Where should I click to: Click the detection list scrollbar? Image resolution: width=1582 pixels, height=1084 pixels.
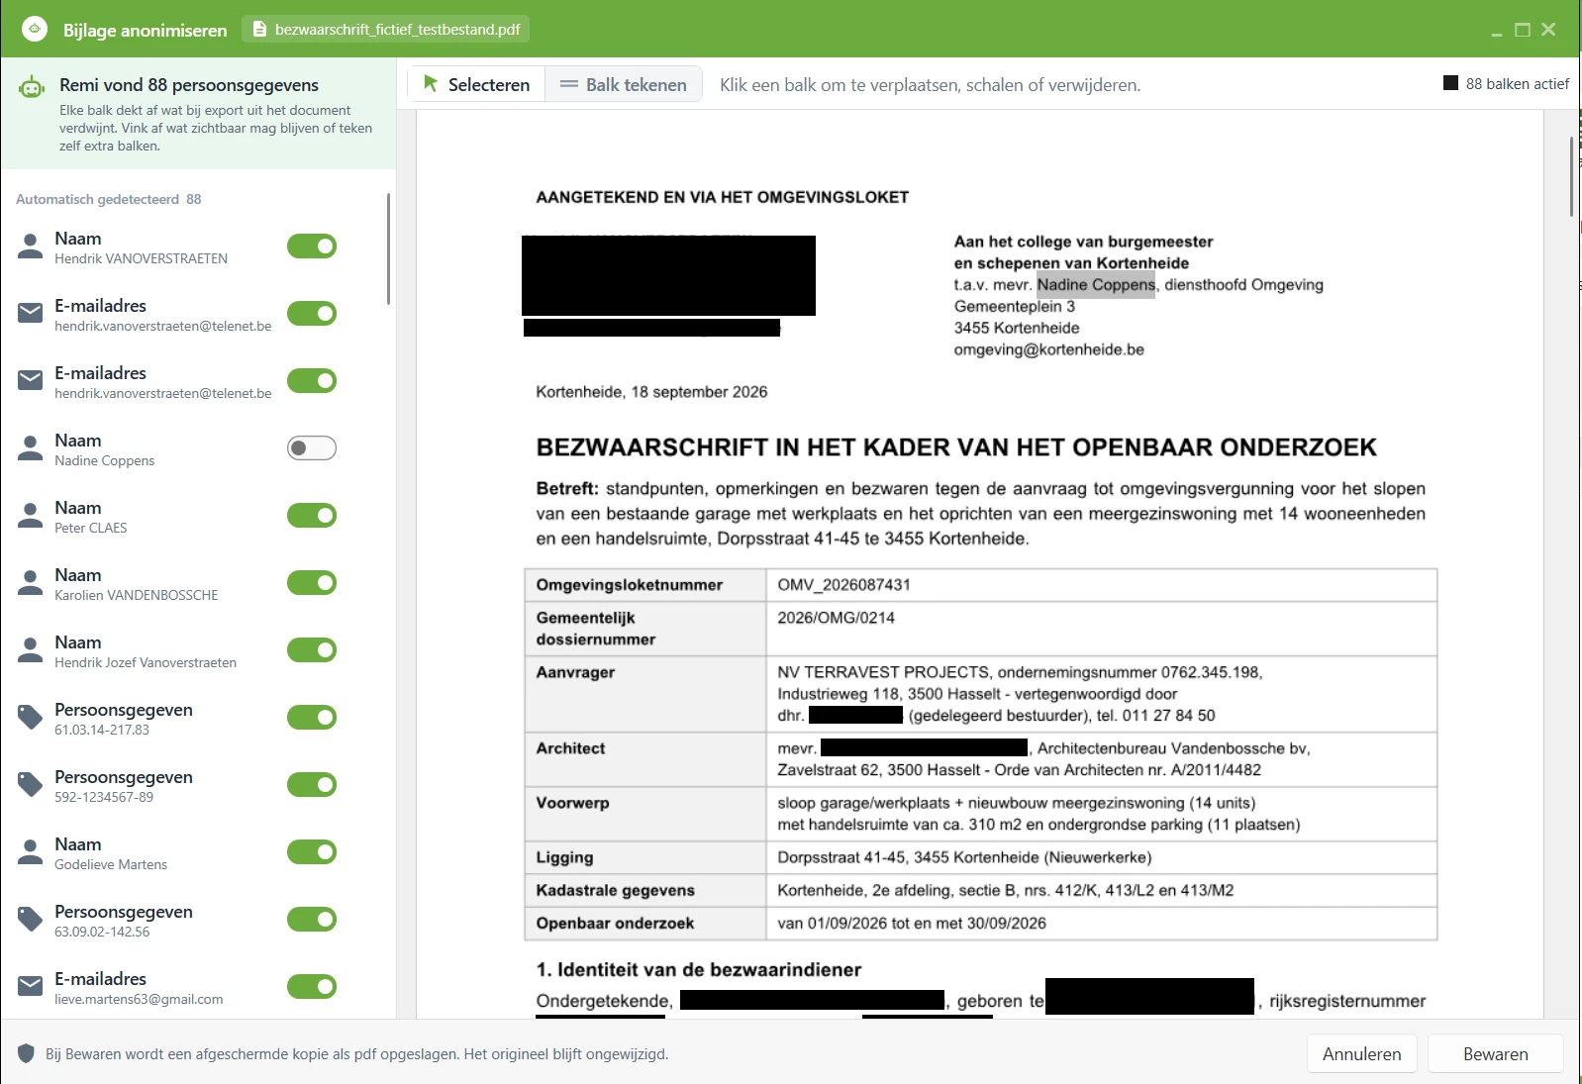click(x=388, y=249)
